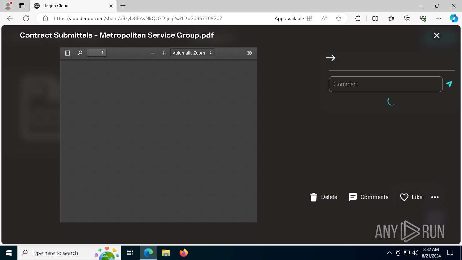The height and width of the screenshot is (260, 462).
Task: Send the comment with paper-plane icon
Action: [449, 84]
